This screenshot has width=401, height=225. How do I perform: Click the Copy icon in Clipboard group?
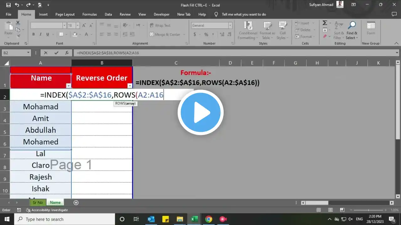pos(18,30)
